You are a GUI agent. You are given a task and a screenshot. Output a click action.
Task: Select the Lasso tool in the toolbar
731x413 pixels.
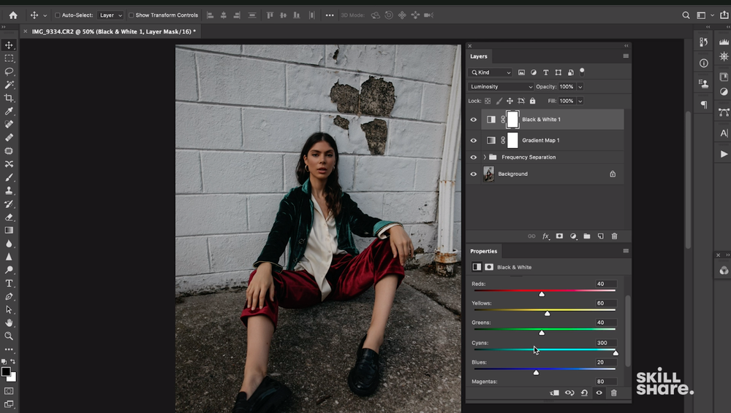[x=9, y=72]
